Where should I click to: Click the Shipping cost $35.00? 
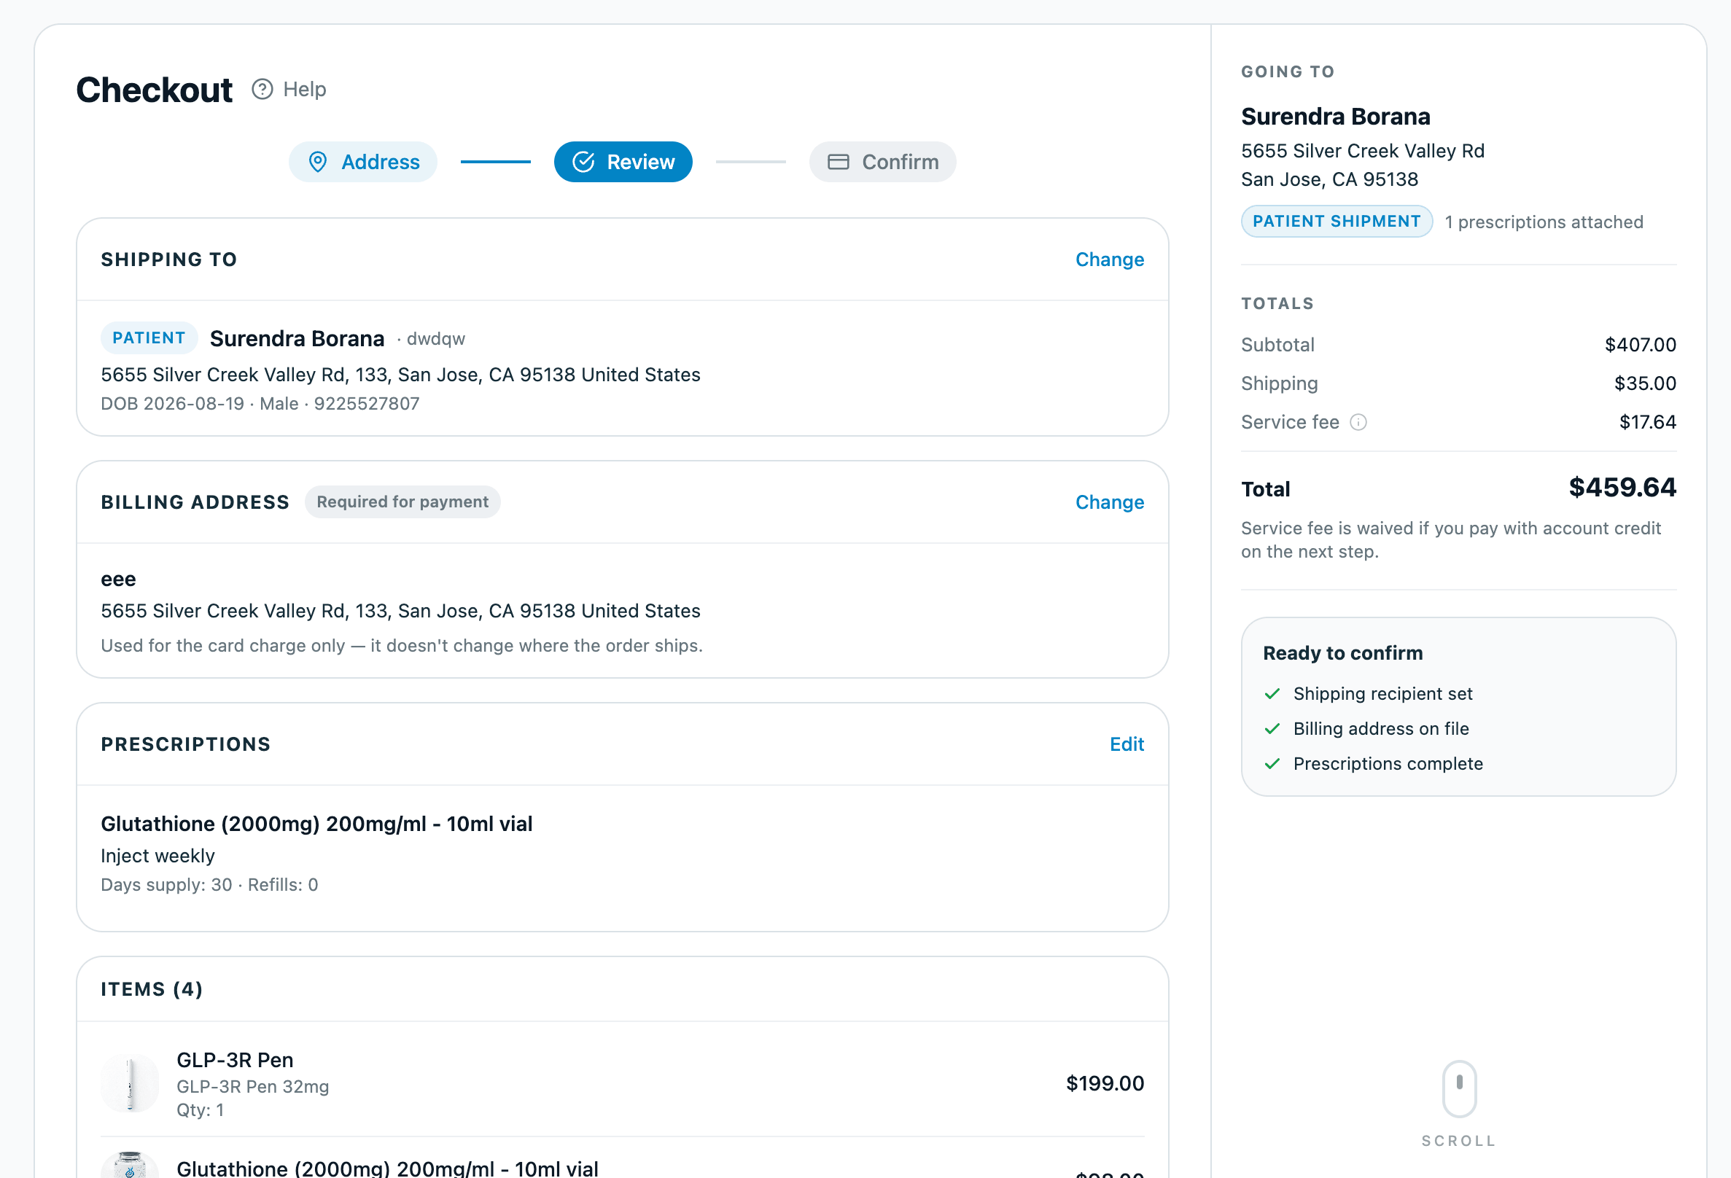(1646, 383)
